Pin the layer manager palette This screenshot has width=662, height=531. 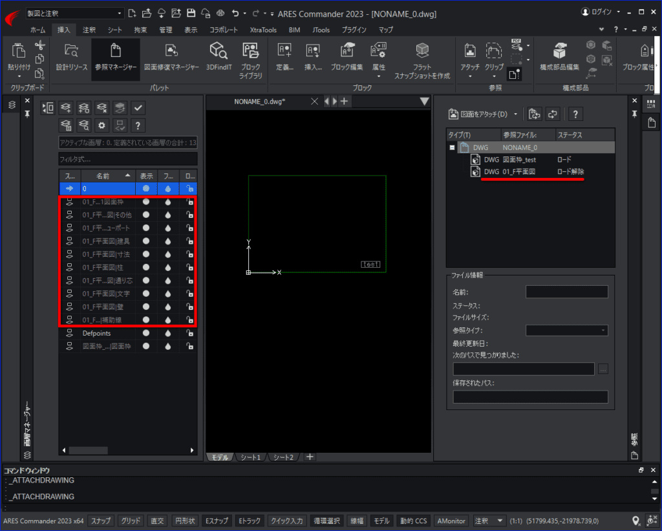tap(27, 114)
